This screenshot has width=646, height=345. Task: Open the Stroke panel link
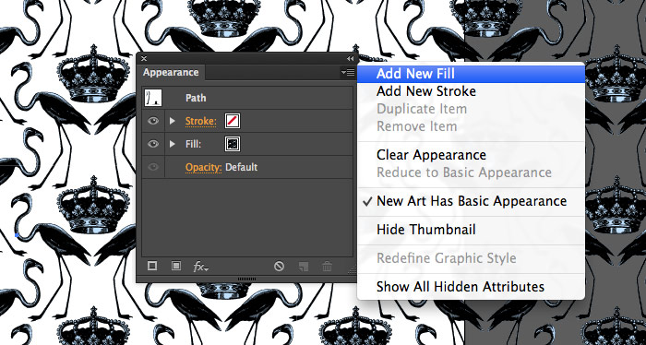point(200,121)
